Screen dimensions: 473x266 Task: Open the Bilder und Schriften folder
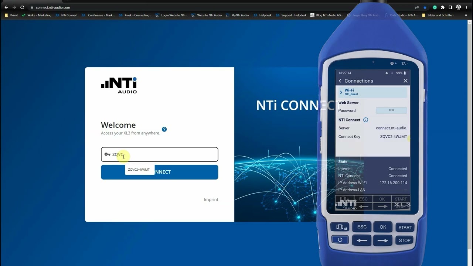pos(438,15)
